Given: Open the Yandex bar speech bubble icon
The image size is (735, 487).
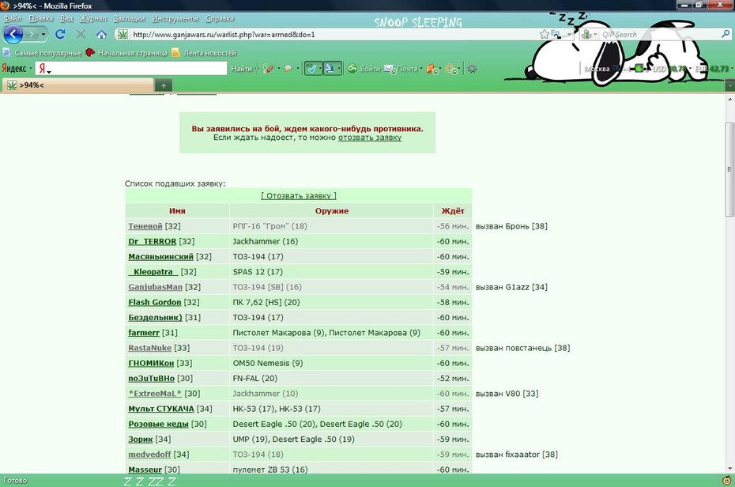Looking at the screenshot, I should coord(288,69).
